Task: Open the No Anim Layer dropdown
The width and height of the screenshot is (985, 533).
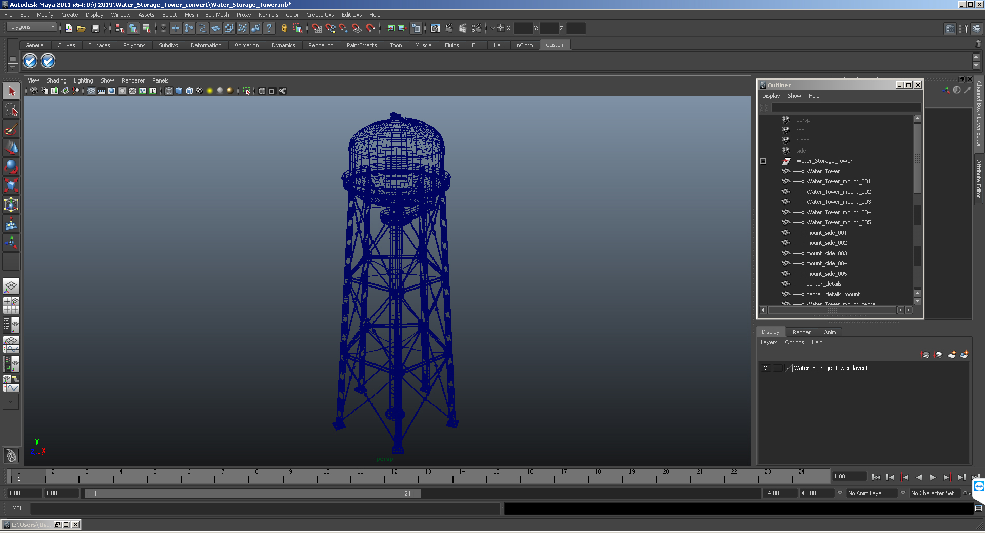Action: tap(876, 493)
